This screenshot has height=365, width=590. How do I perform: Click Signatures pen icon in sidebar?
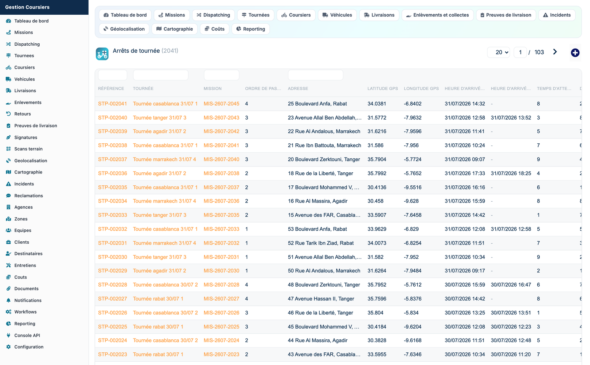coord(8,138)
